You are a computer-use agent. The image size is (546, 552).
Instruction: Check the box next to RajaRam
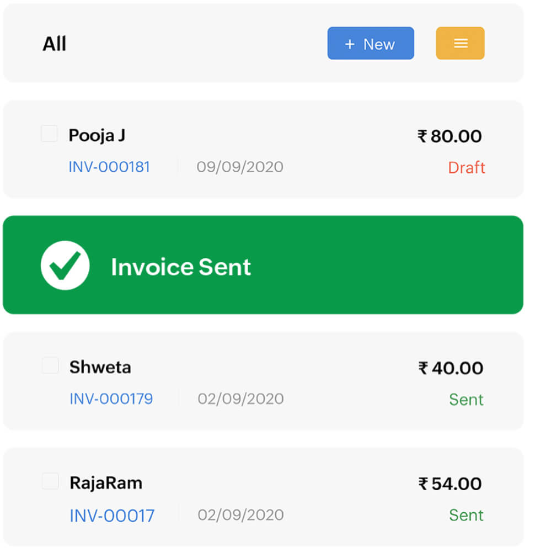point(50,481)
